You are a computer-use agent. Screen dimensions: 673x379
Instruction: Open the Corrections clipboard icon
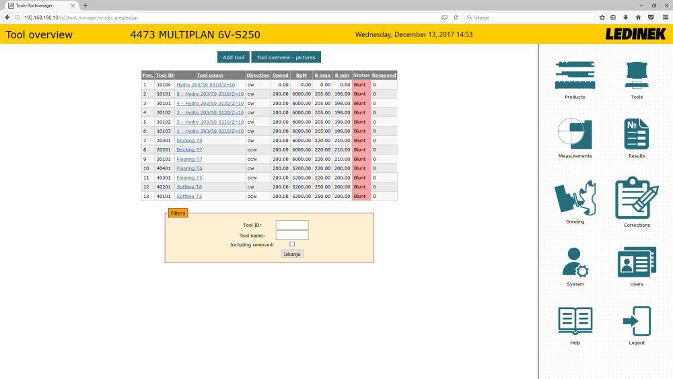coord(637,197)
